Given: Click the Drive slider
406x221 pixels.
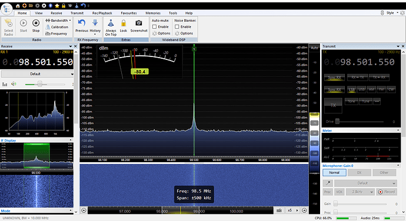Looking at the screenshot, I should click(360, 121).
